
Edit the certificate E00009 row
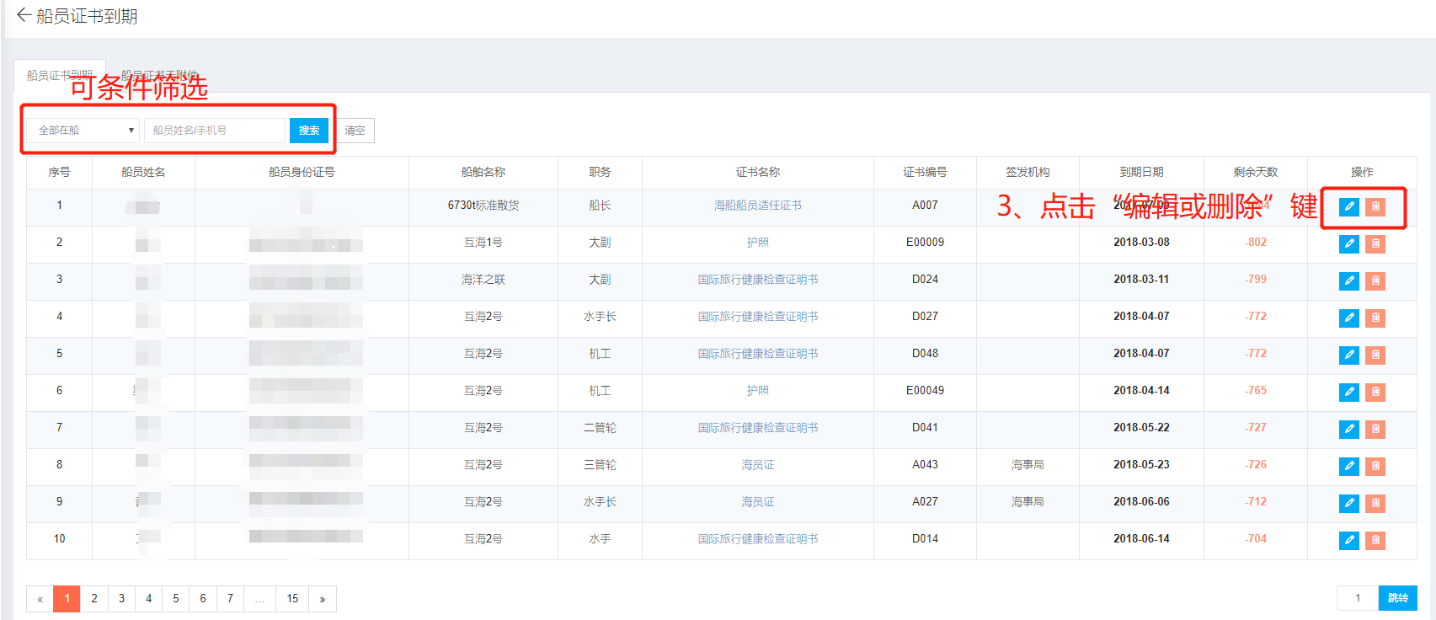click(1348, 243)
